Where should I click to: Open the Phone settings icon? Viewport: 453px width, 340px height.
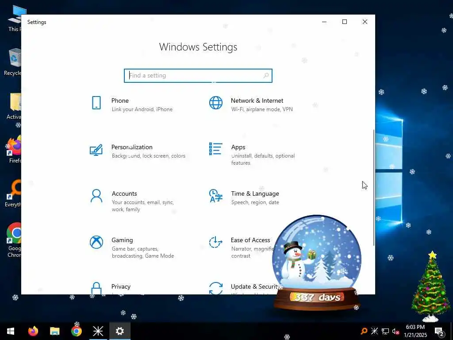click(x=96, y=103)
